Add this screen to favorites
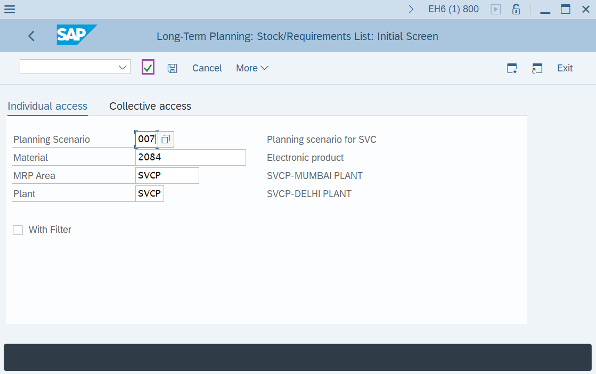The width and height of the screenshot is (596, 374). click(511, 68)
